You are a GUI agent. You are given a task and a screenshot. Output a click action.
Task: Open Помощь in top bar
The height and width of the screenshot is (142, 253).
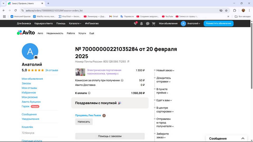(61, 23)
